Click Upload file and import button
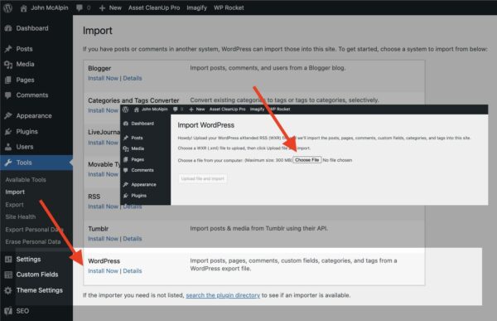 point(203,179)
